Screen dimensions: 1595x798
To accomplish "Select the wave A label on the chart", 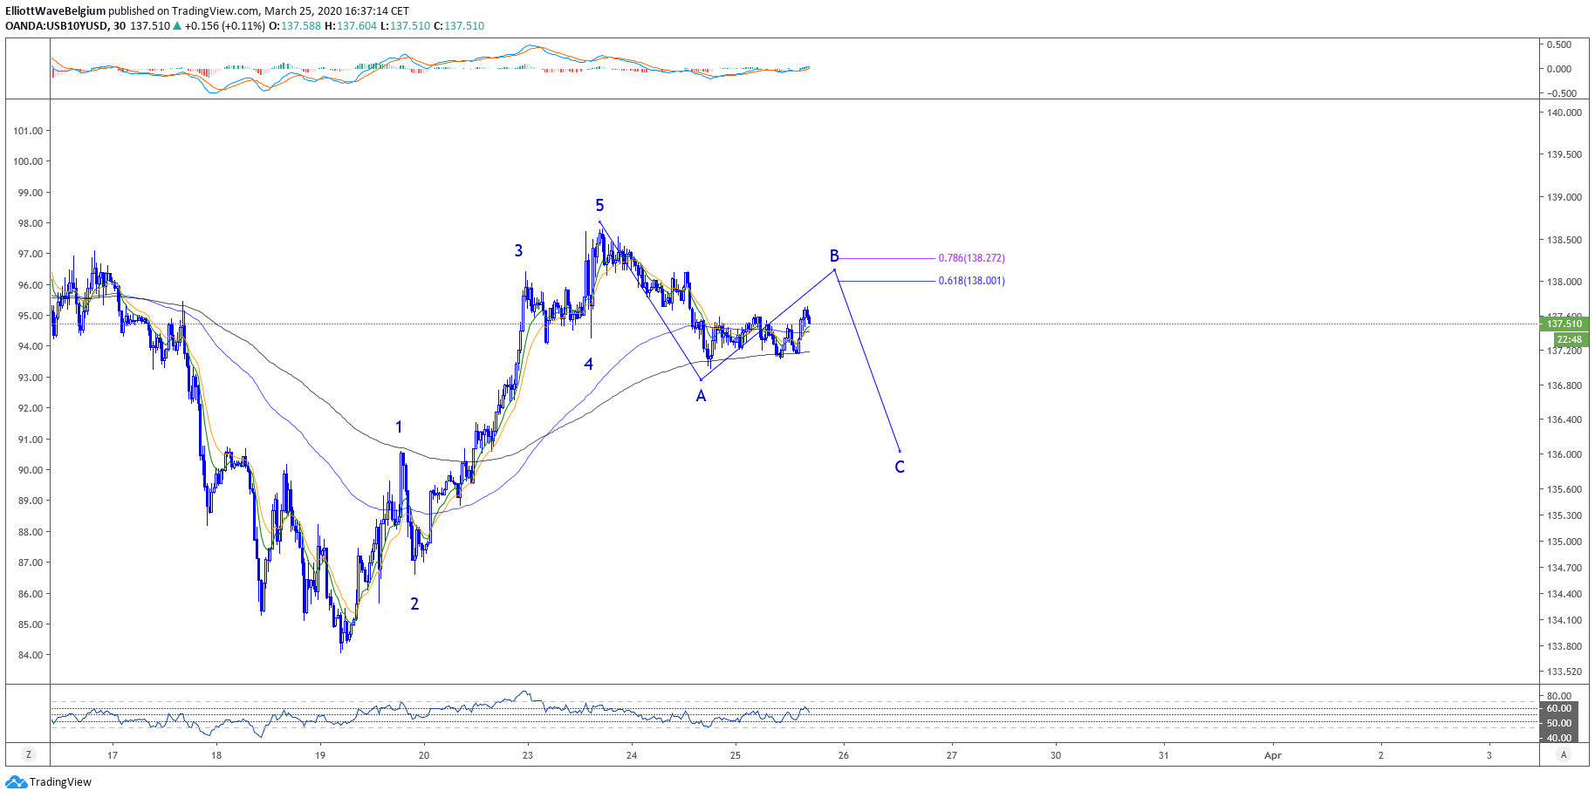I will coord(701,396).
